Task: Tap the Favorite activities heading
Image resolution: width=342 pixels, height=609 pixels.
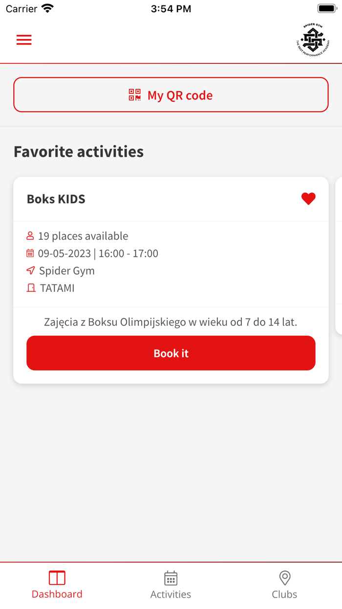Action: (x=79, y=152)
